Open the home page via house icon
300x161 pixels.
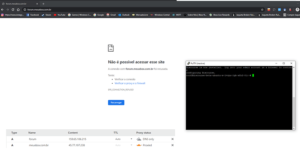point(18,10)
